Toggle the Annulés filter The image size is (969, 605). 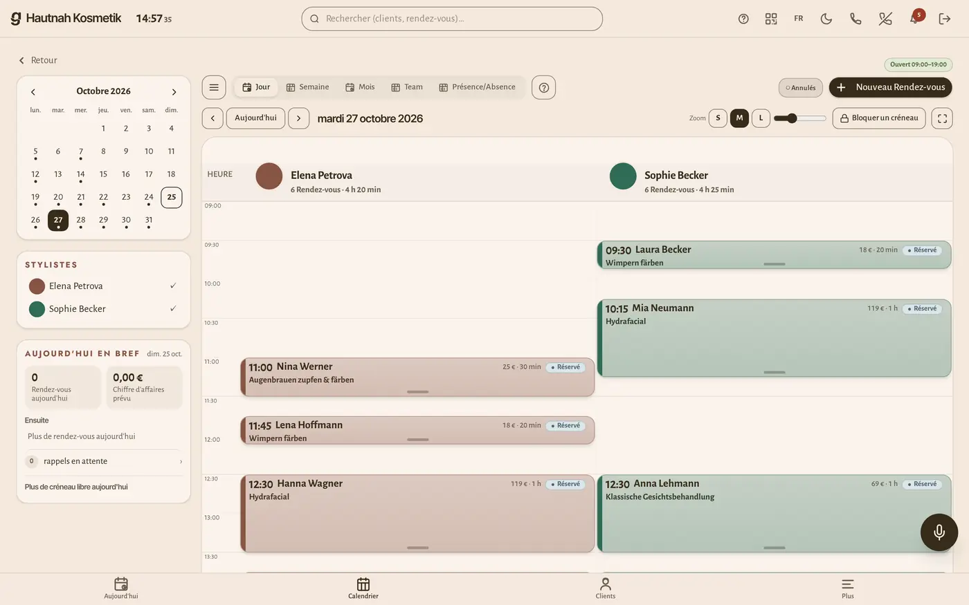tap(801, 88)
